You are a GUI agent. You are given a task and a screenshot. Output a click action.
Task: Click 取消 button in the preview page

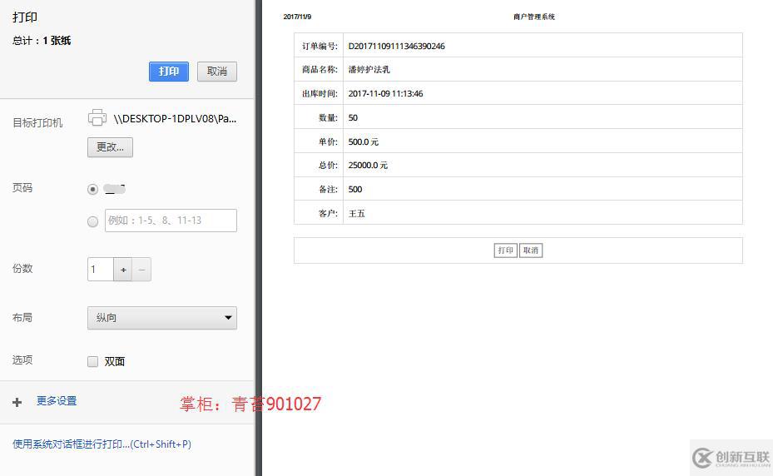pos(531,250)
